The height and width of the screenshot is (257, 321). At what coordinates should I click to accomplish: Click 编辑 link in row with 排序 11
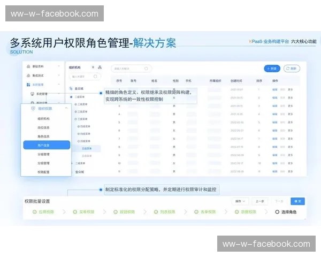275,171
